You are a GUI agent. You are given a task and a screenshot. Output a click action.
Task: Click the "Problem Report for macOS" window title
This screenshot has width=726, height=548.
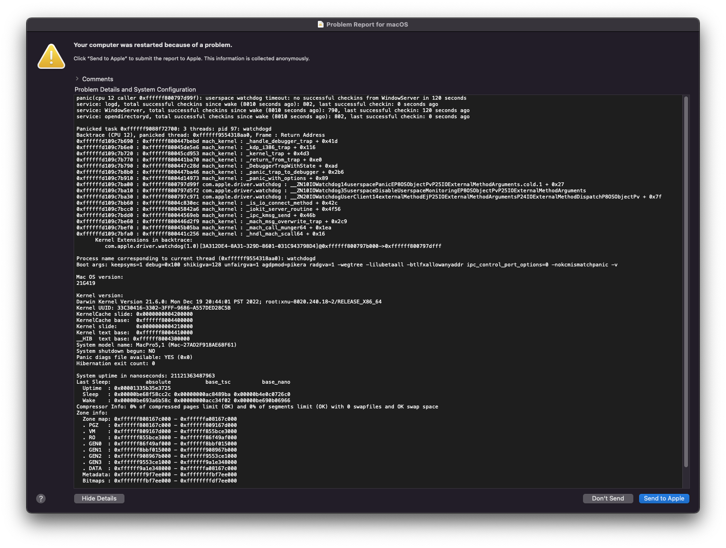(x=367, y=25)
